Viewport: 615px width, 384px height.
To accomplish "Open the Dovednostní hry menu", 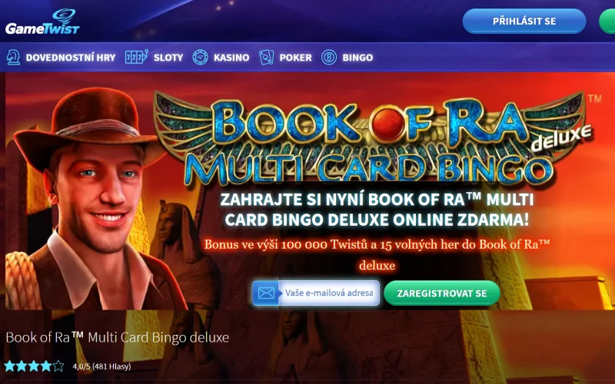I will coord(71,58).
